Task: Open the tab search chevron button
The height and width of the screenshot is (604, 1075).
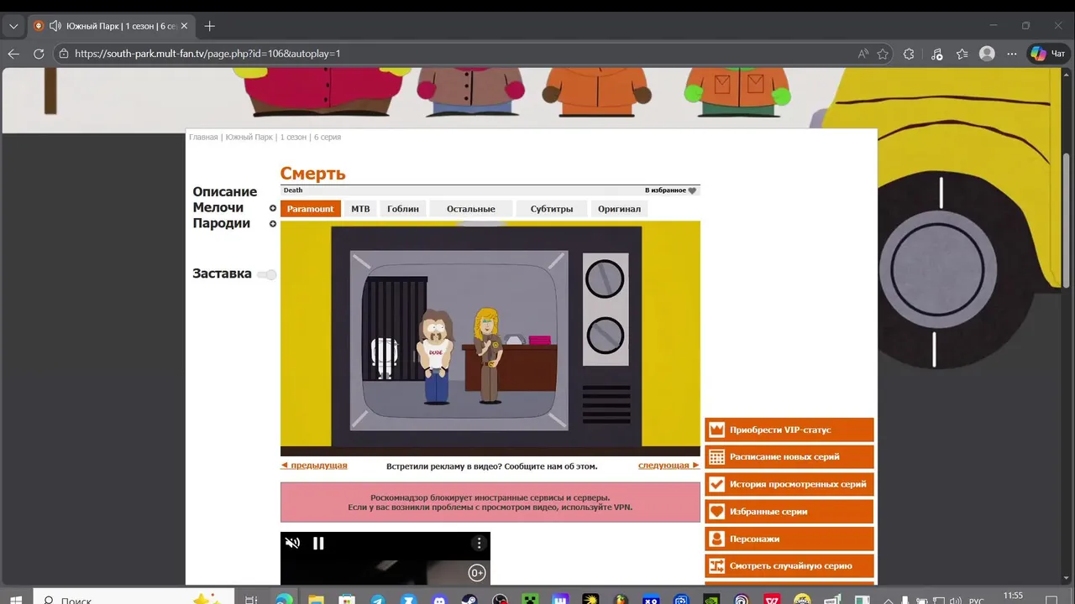Action: click(13, 26)
